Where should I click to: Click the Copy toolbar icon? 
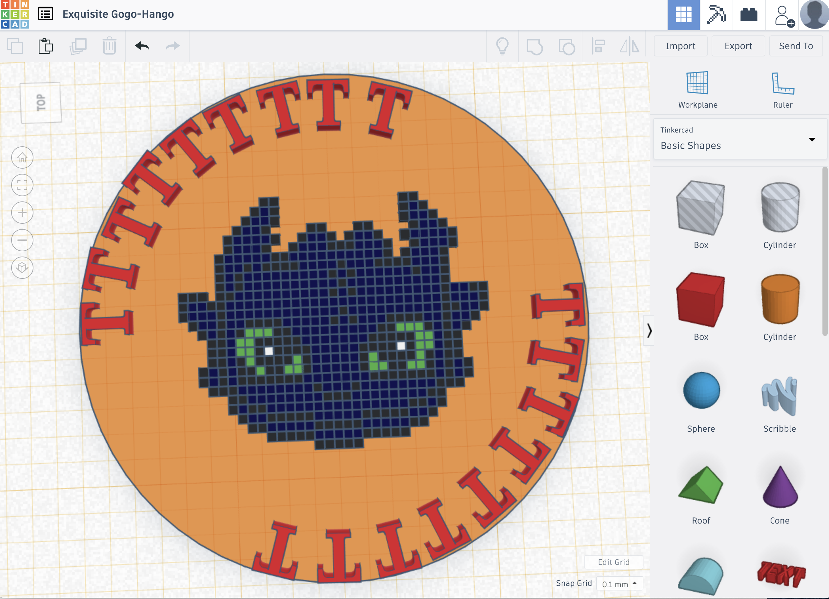coord(15,46)
